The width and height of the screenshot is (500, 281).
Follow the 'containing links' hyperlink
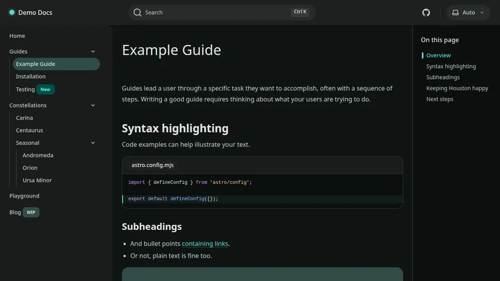point(205,244)
